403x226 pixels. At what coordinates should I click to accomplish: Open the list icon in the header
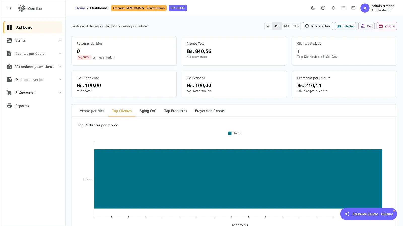click(x=343, y=8)
